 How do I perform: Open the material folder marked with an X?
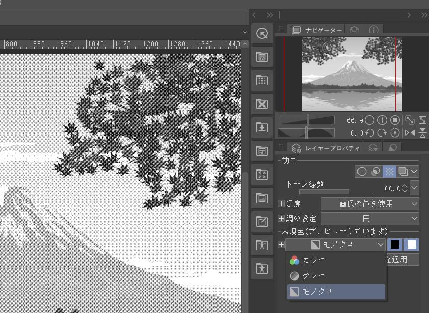tap(262, 104)
